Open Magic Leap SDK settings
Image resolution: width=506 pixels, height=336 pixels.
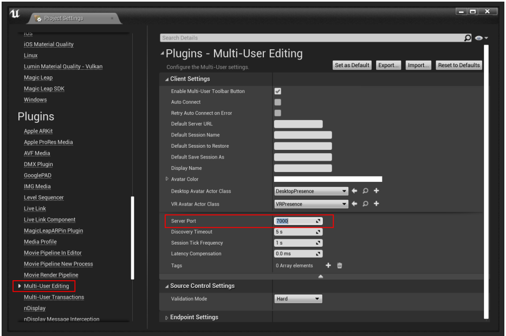click(44, 89)
